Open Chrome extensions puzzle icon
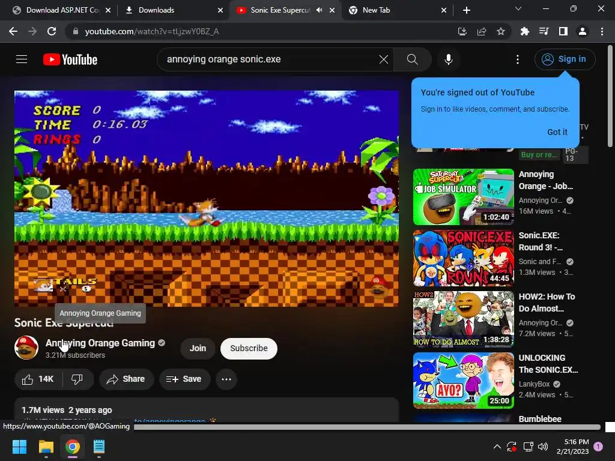Image resolution: width=615 pixels, height=461 pixels. coord(525,31)
